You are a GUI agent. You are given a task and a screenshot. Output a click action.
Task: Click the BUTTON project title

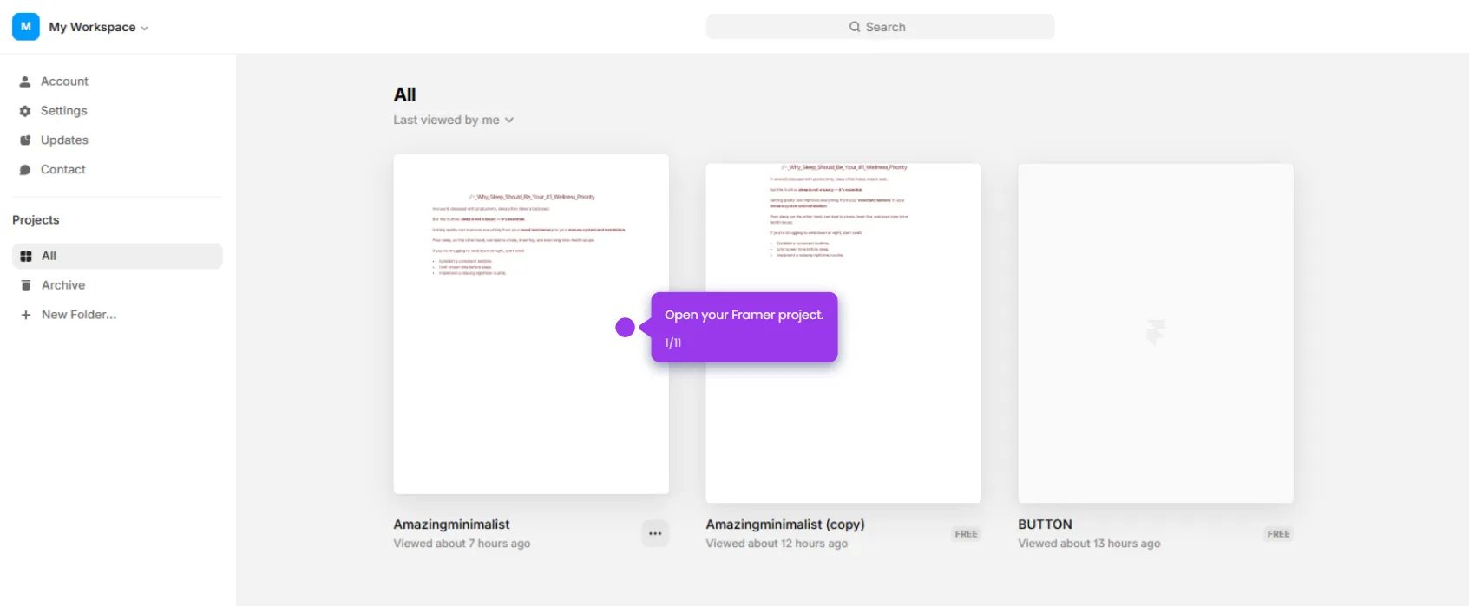click(1045, 525)
